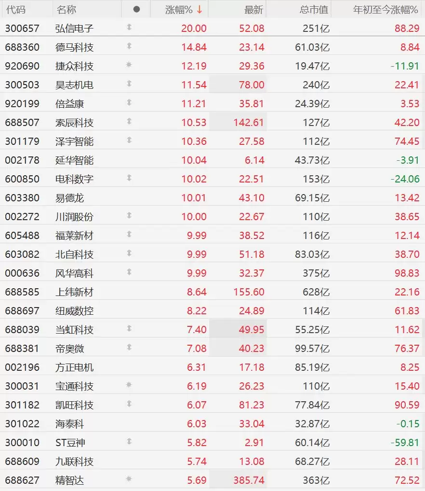Click the marker icon in the 泽宇智能 row
The image size is (425, 491).
(129, 140)
